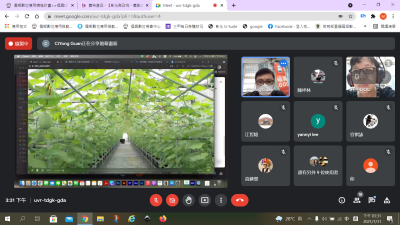Expand hidden bookmarks chevron
The image size is (400, 225).
click(x=365, y=26)
